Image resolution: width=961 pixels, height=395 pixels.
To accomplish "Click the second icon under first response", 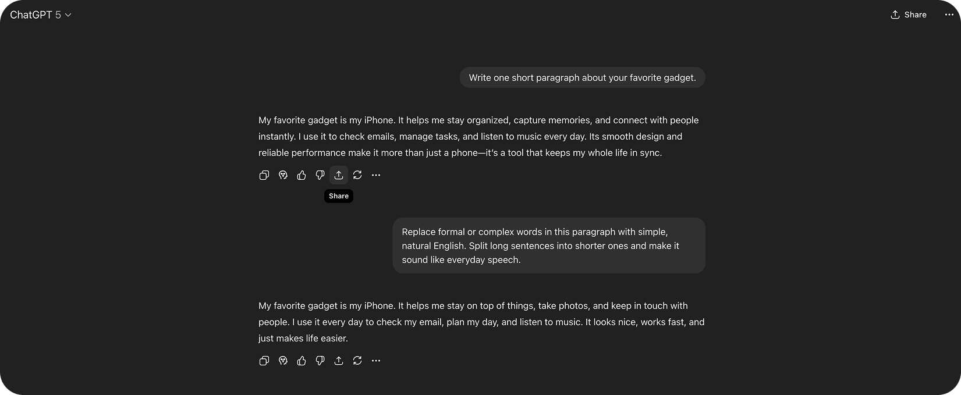I will click(x=283, y=175).
